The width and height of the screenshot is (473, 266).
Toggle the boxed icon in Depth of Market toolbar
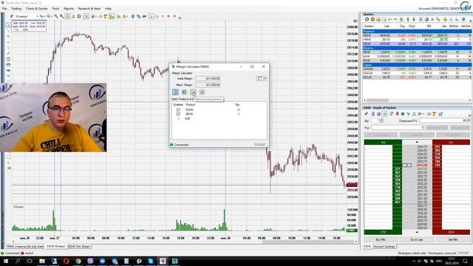click(384, 114)
